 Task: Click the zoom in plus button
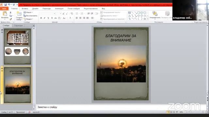[203, 112]
